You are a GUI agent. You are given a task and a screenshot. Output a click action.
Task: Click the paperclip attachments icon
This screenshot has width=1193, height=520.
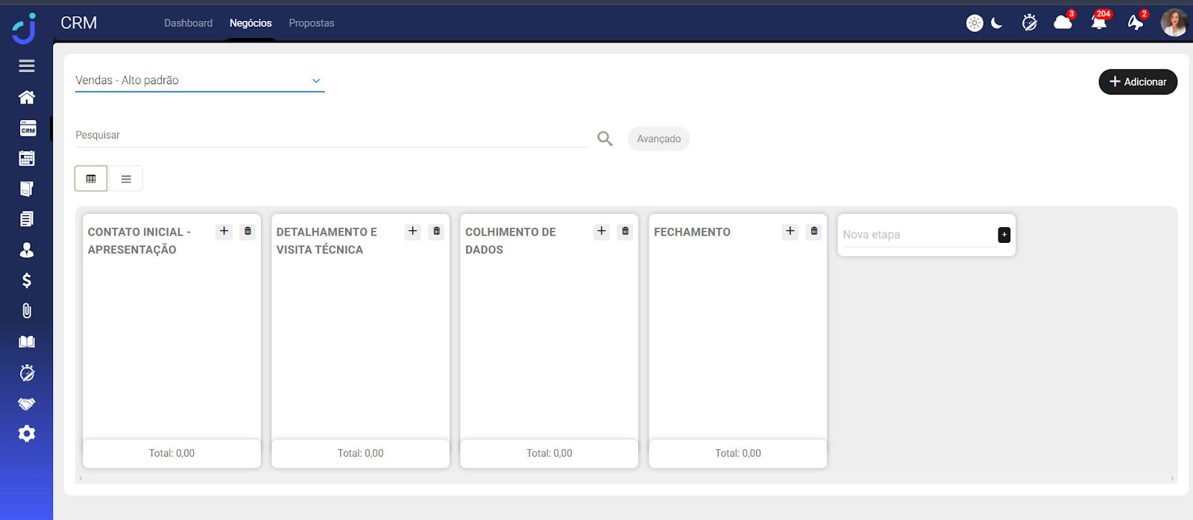tap(27, 311)
